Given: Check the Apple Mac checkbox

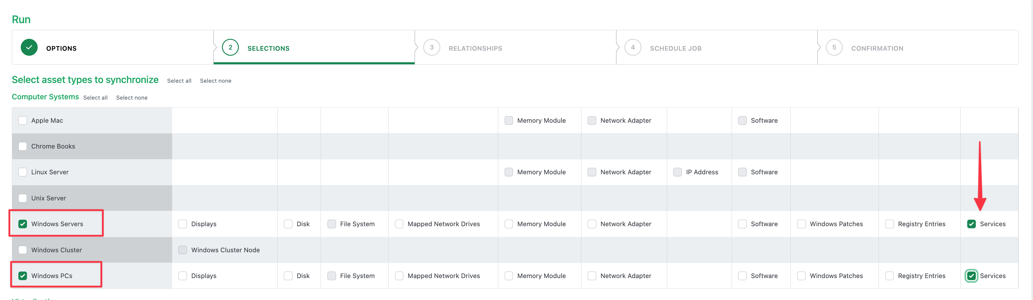Looking at the screenshot, I should pos(23,120).
